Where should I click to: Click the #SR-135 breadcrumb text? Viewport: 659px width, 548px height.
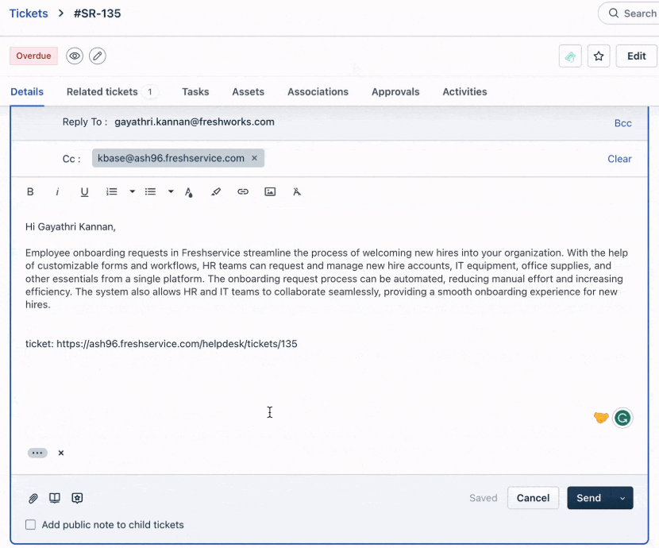point(97,14)
